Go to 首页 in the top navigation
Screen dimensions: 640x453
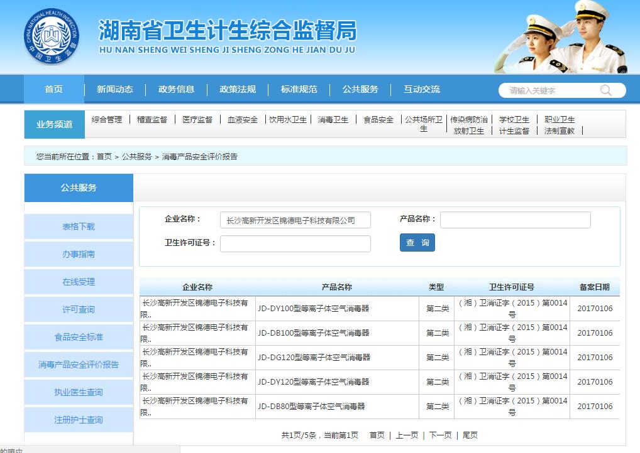[53, 90]
